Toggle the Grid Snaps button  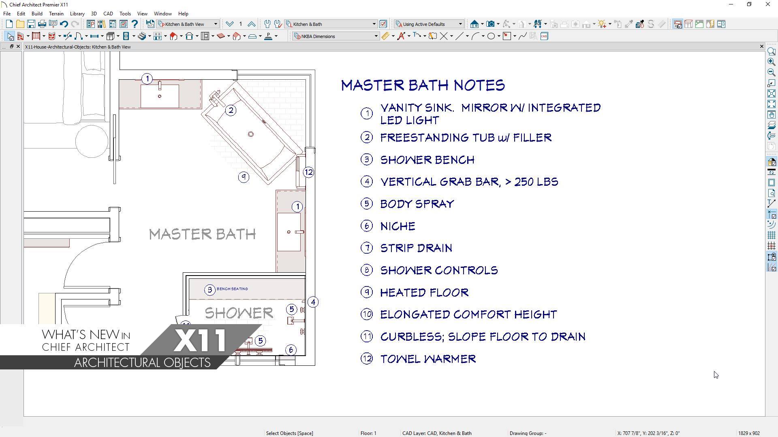point(772,246)
